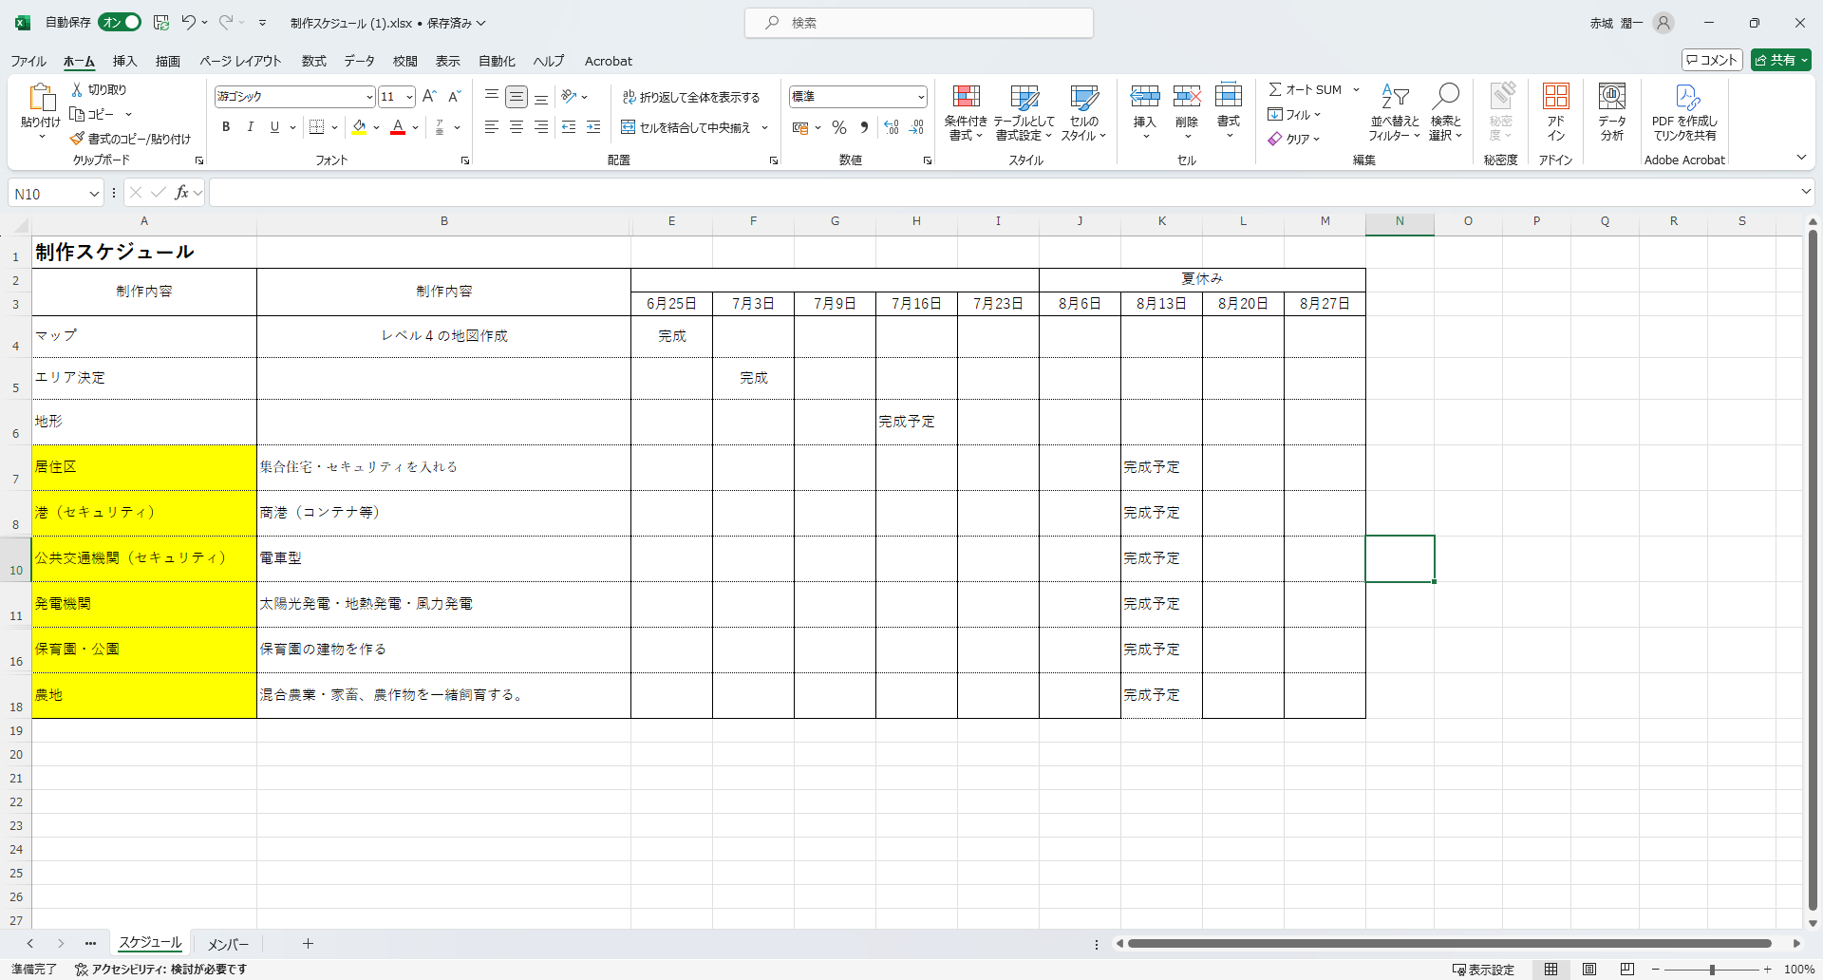Screen dimensions: 1823x980
Task: Toggle align text right
Action: (x=541, y=126)
